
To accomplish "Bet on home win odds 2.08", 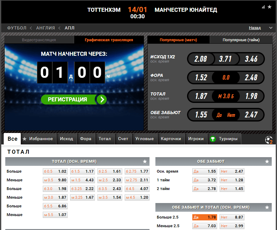I will coord(201,59).
